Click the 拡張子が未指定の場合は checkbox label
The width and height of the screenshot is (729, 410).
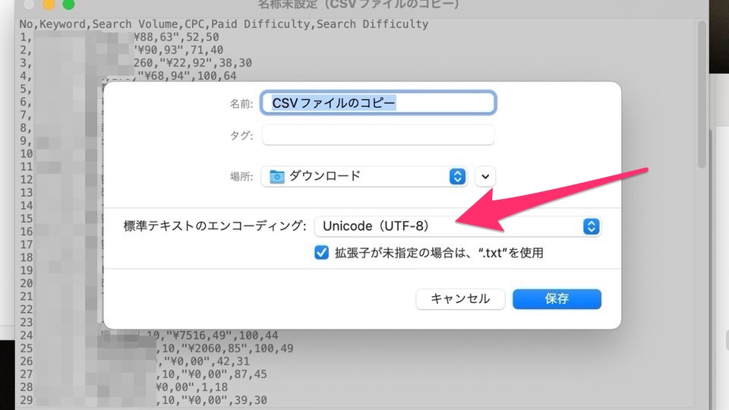(439, 253)
